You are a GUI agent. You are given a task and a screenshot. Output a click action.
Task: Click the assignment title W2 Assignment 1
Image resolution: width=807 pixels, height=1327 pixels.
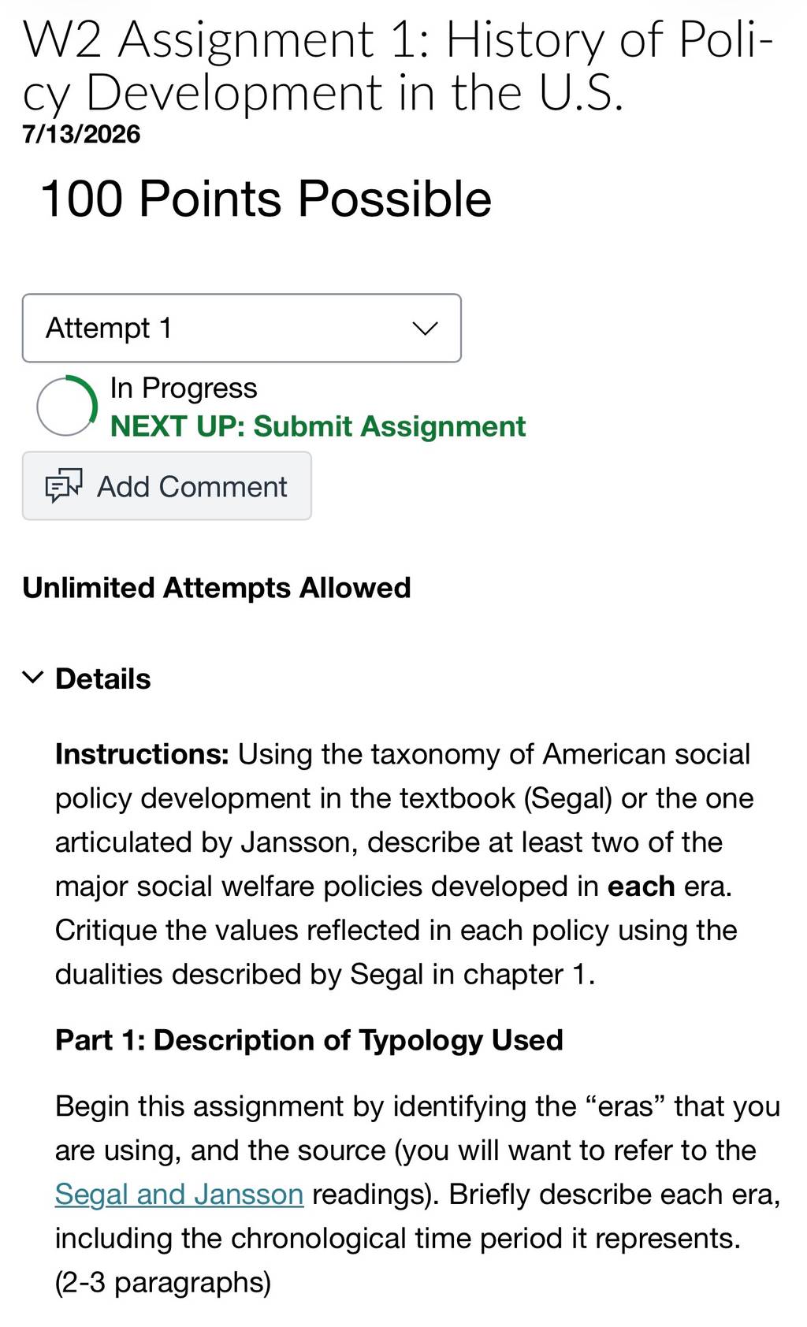click(x=397, y=65)
